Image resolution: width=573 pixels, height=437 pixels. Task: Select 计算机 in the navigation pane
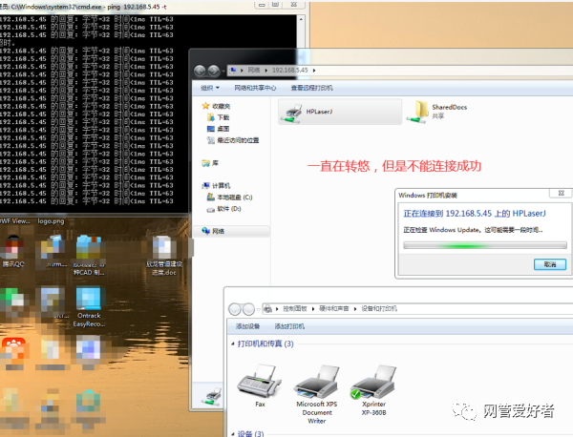tap(217, 186)
